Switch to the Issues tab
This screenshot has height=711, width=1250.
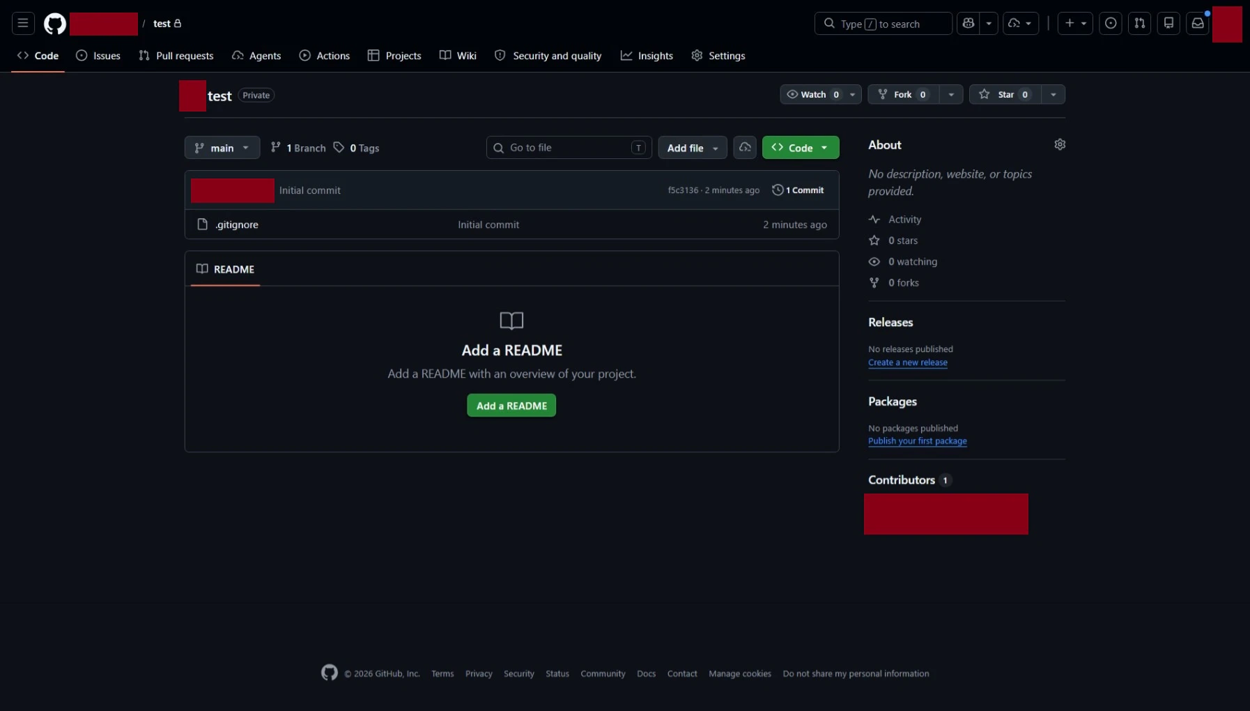point(98,56)
